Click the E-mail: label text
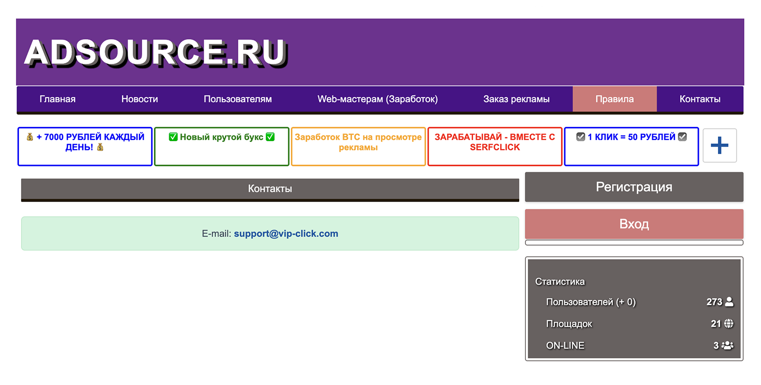 217,233
